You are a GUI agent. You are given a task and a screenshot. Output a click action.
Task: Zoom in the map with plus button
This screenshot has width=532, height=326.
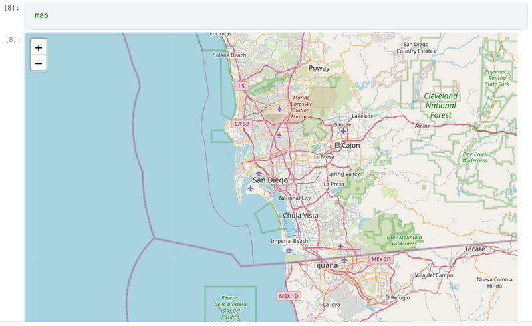(x=39, y=47)
